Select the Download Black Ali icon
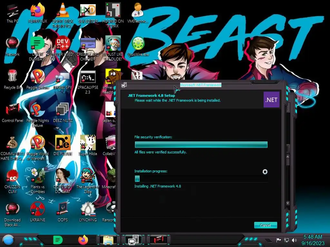 13,209
